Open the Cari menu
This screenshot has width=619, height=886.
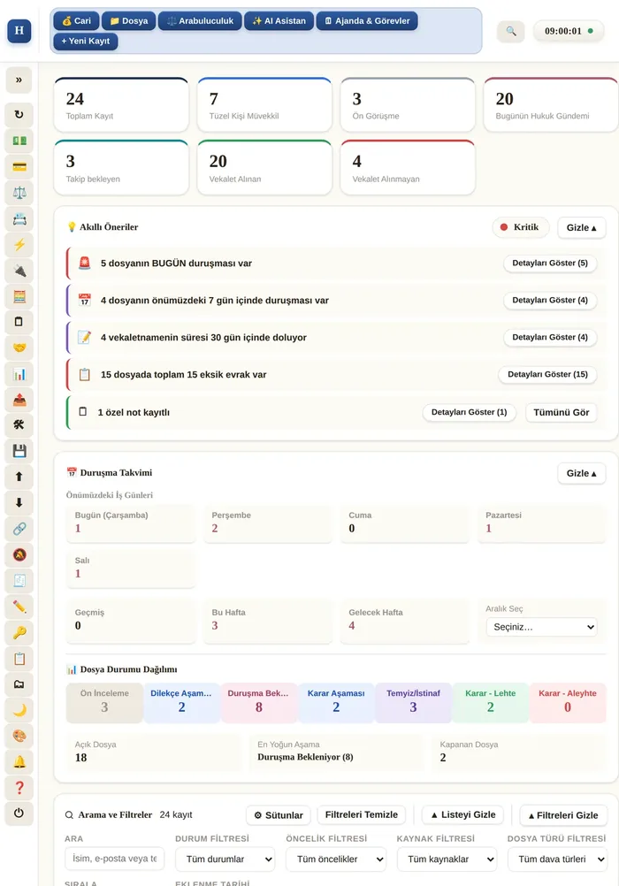tap(76, 21)
